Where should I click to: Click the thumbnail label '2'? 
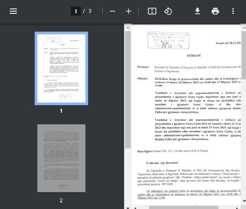coord(61,201)
